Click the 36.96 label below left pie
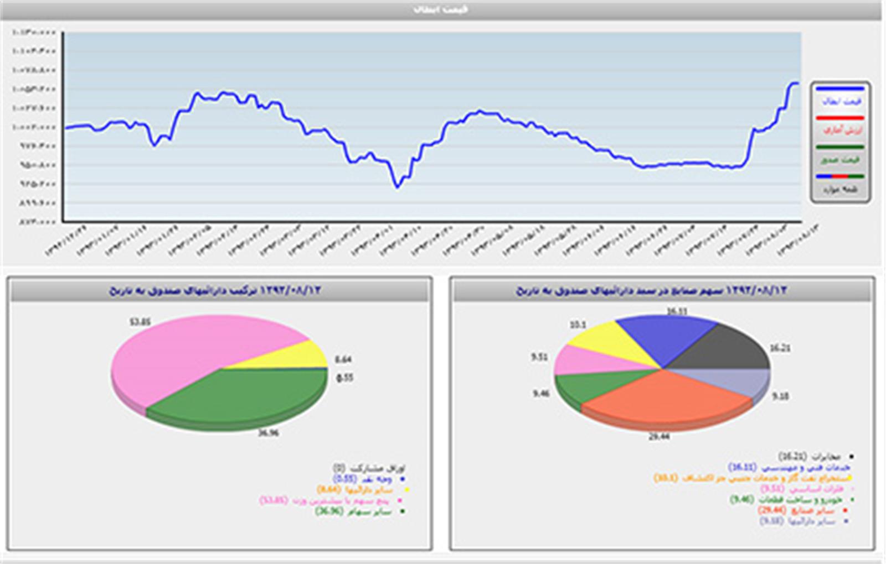The width and height of the screenshot is (886, 564). (268, 433)
